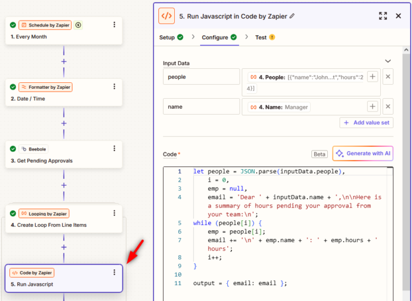Add step below the Date / Time step

tap(64, 123)
